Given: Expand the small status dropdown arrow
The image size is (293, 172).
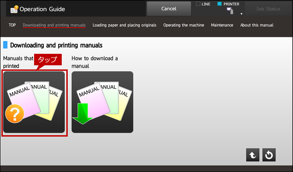Looking at the screenshot, I should [x=241, y=14].
